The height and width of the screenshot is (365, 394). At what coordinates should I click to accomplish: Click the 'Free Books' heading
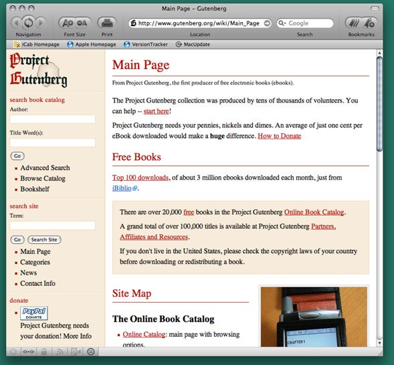tap(136, 157)
